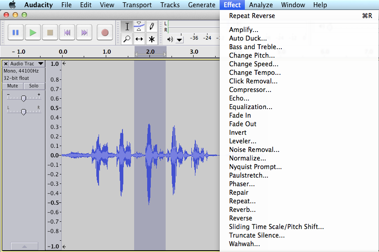379x252 pixels.
Task: Close the audio track with X
Action: pyautogui.click(x=6, y=64)
